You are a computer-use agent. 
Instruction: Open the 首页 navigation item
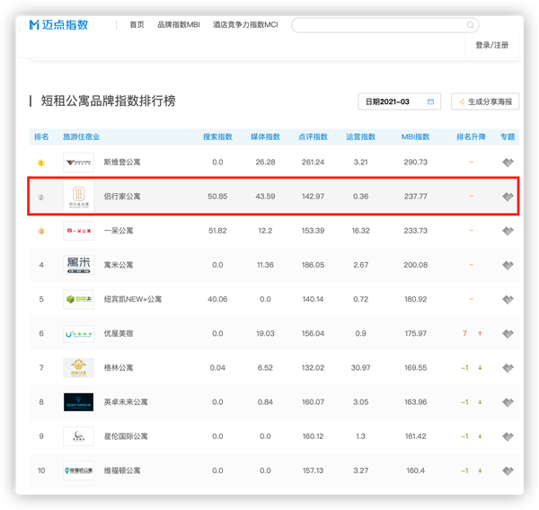137,25
